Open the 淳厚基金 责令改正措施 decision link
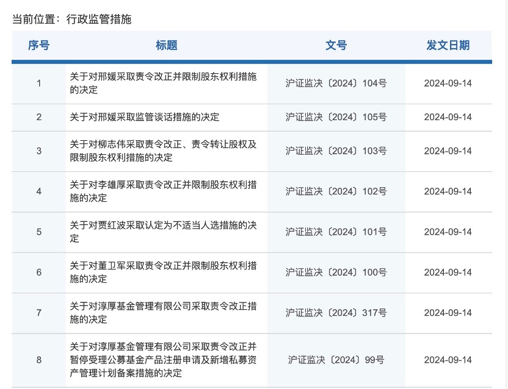 163,313
